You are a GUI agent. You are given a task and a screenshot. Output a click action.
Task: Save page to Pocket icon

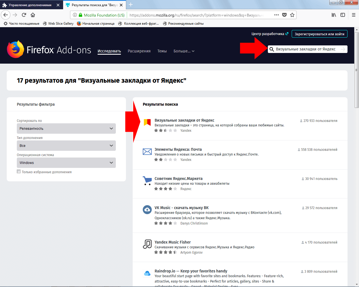284,15
